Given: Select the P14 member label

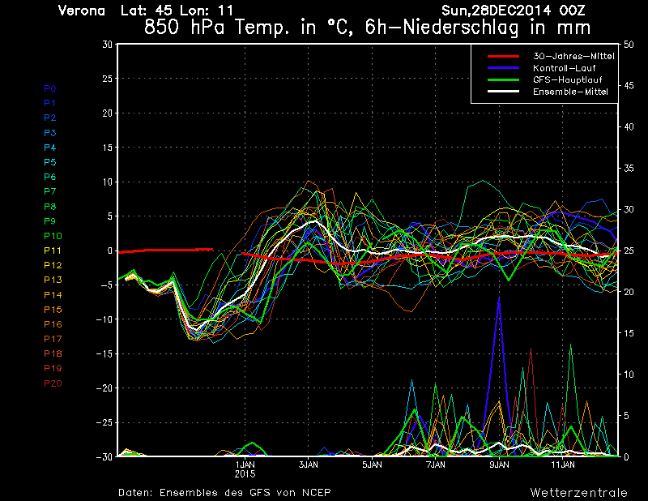Looking at the screenshot, I should click(x=53, y=295).
